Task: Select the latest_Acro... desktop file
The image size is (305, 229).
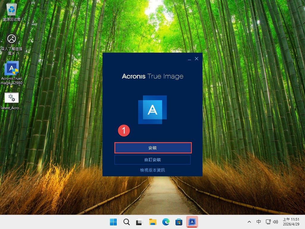Action: point(12,101)
